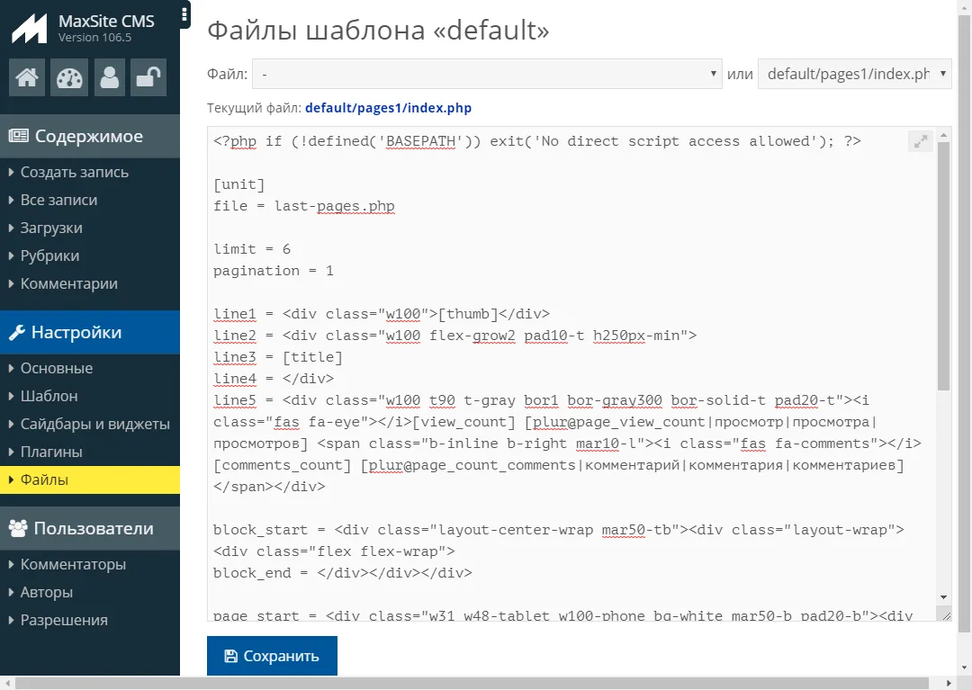Expand the code editor to fullscreen

920,141
